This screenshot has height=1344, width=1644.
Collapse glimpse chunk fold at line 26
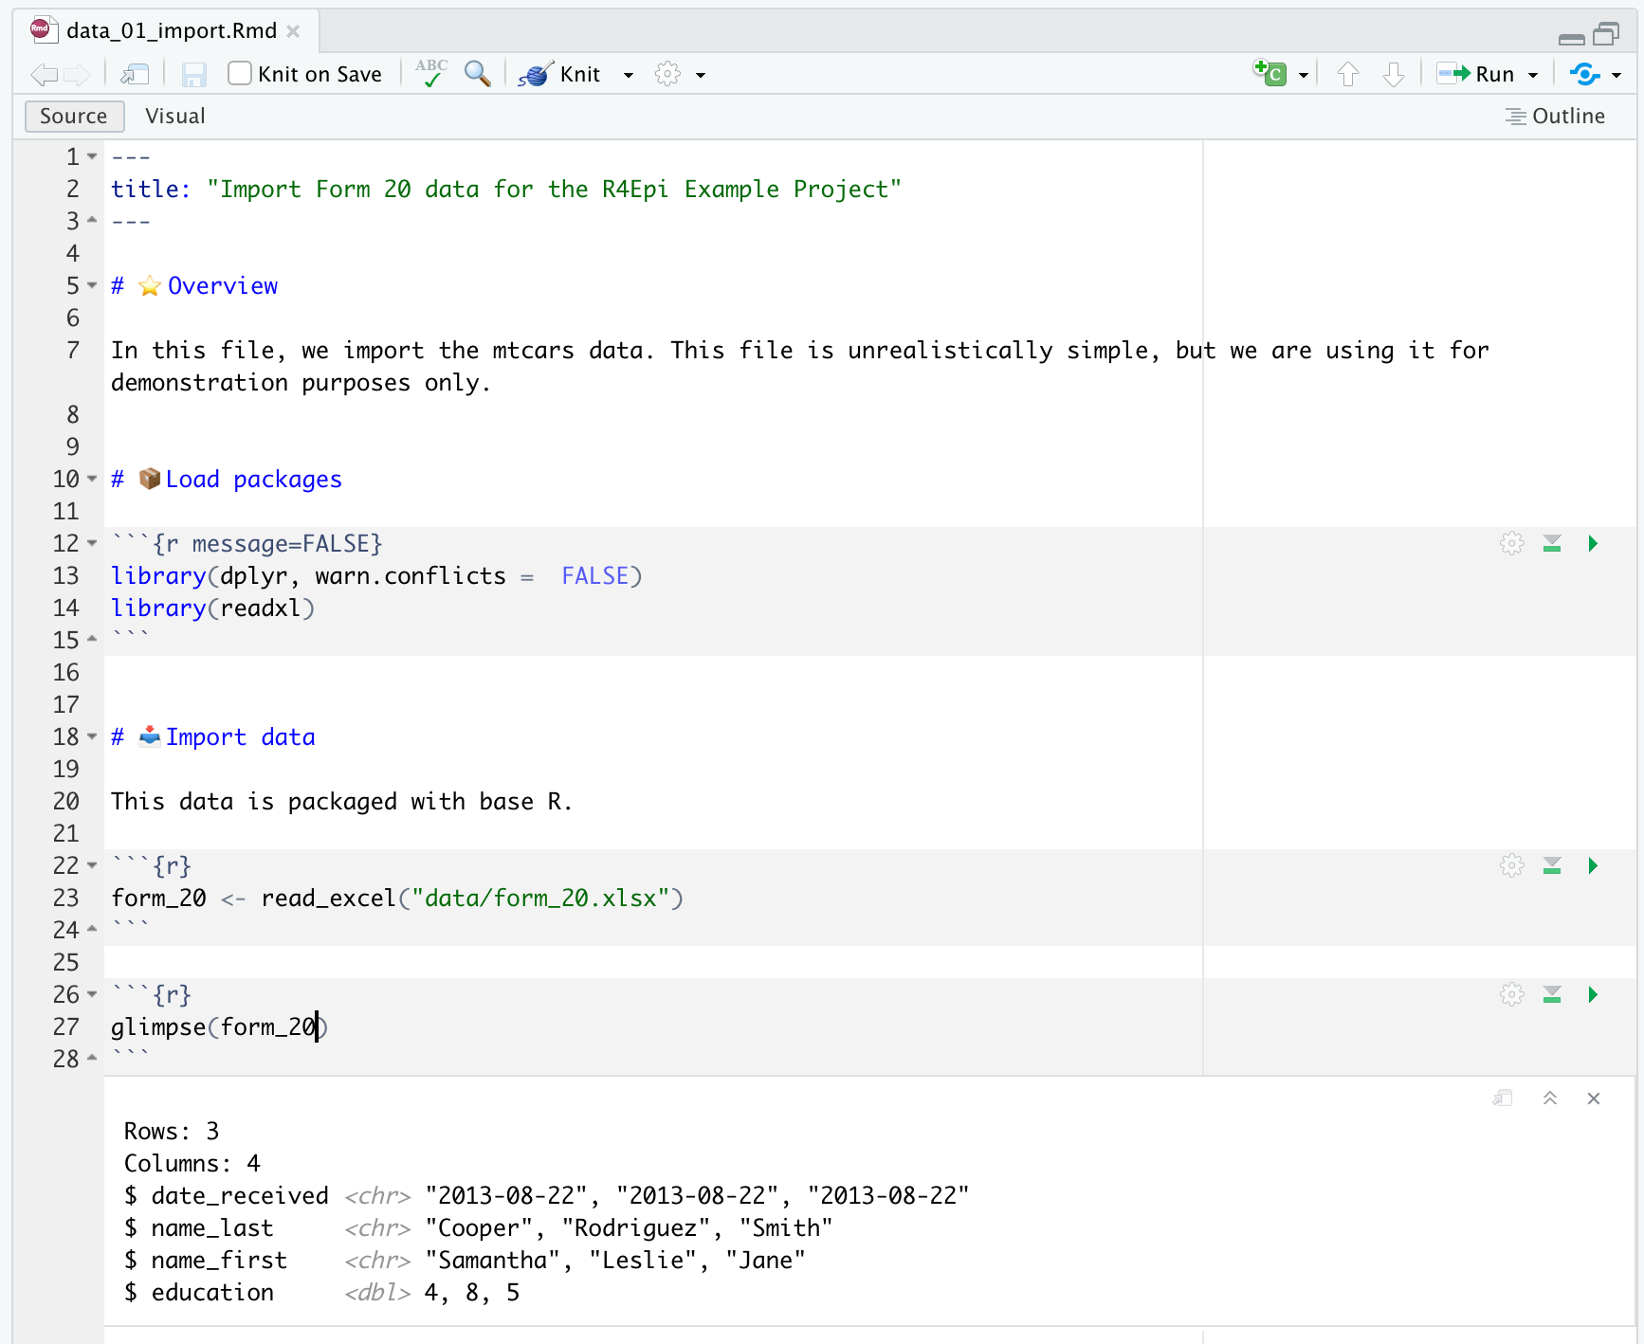(92, 994)
